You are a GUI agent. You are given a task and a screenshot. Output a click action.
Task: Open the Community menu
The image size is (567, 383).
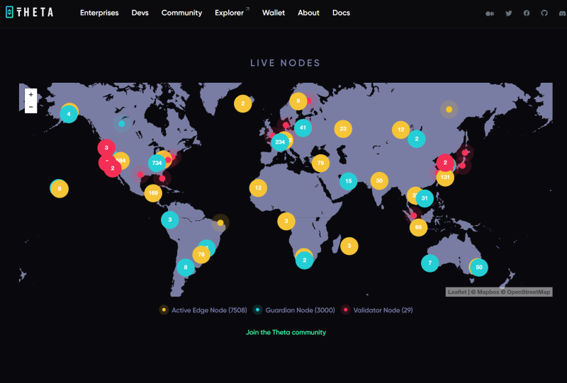pyautogui.click(x=181, y=13)
